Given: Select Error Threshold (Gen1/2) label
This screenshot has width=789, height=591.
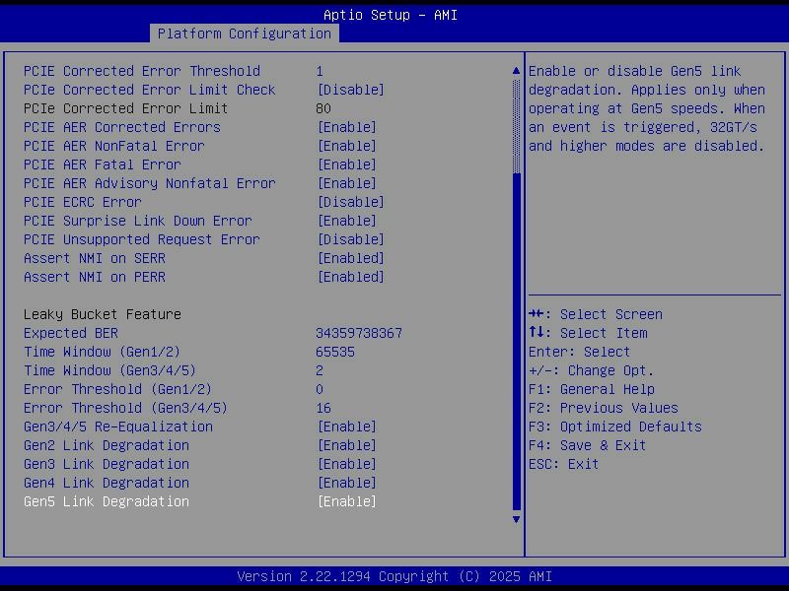Looking at the screenshot, I should pos(117,389).
